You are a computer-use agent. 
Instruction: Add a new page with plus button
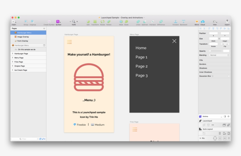(44, 28)
